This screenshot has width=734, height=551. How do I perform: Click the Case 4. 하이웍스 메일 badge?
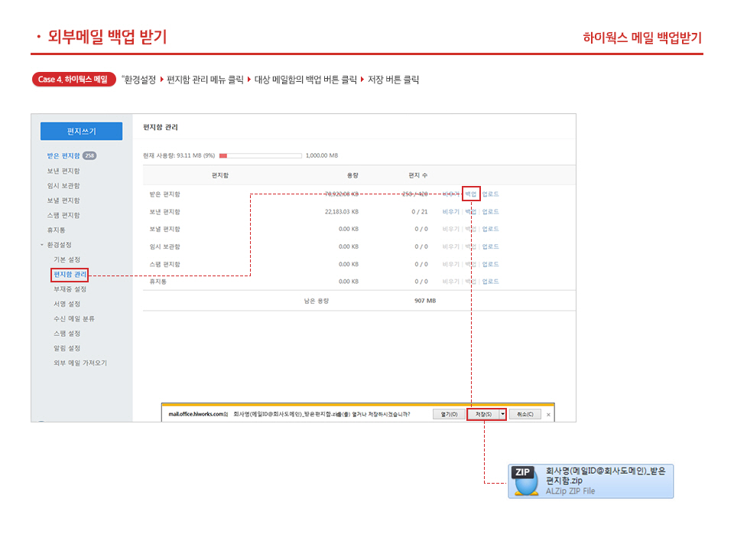click(73, 80)
